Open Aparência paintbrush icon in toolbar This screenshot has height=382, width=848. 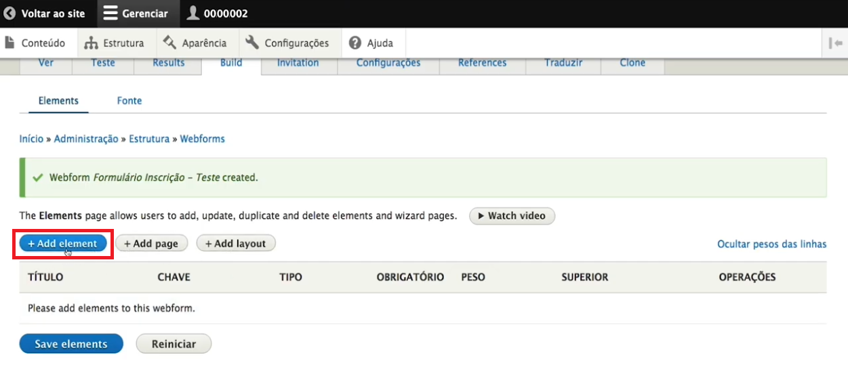click(x=169, y=43)
